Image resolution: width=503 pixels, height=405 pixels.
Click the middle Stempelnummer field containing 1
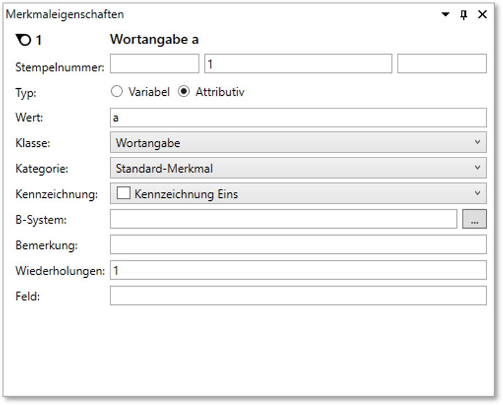pyautogui.click(x=298, y=64)
